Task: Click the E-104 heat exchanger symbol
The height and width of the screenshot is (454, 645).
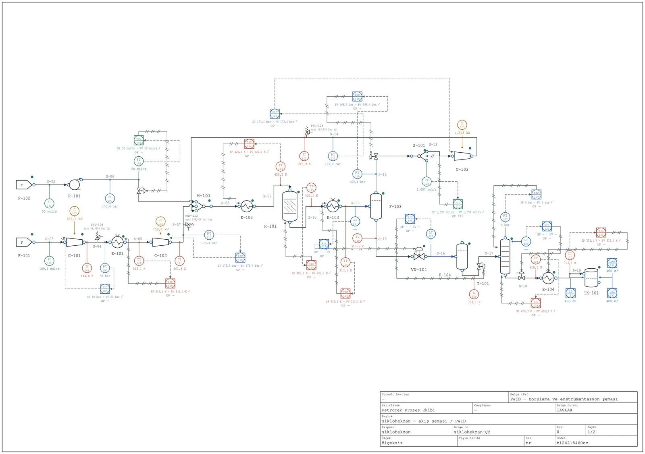Action: coord(548,278)
